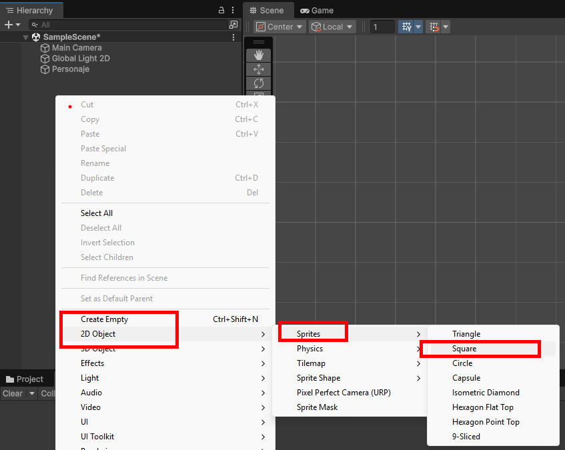This screenshot has width=565, height=450.
Task: Open the Hierarchy panel three-dot menu
Action: point(232,11)
